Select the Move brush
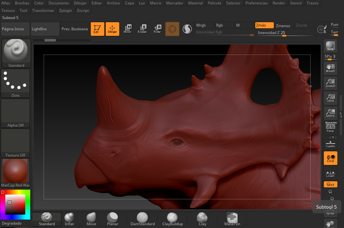Screen dimensions: 344x228 pos(91,219)
